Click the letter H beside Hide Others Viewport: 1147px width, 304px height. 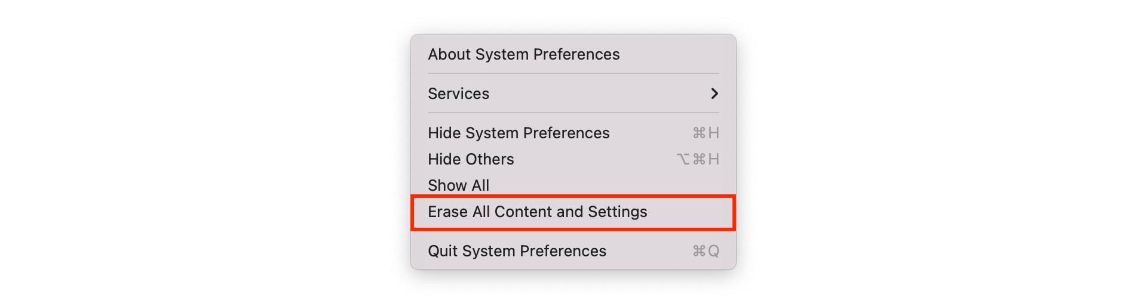(x=713, y=159)
